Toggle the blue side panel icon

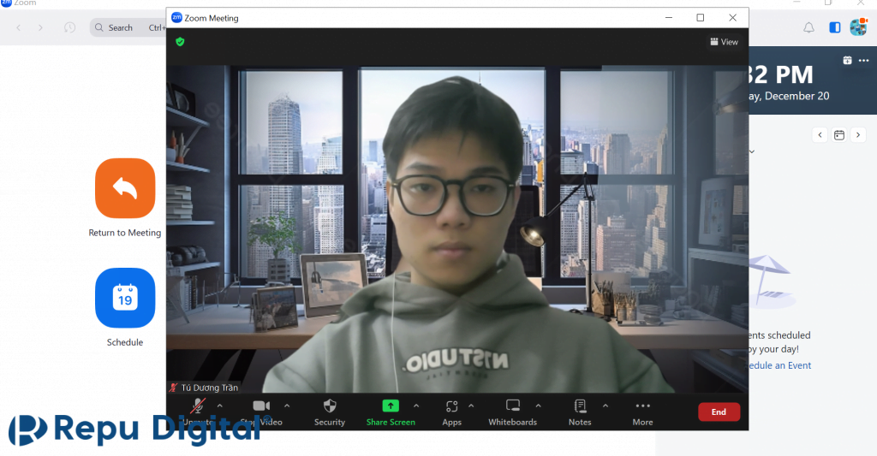pyautogui.click(x=835, y=27)
